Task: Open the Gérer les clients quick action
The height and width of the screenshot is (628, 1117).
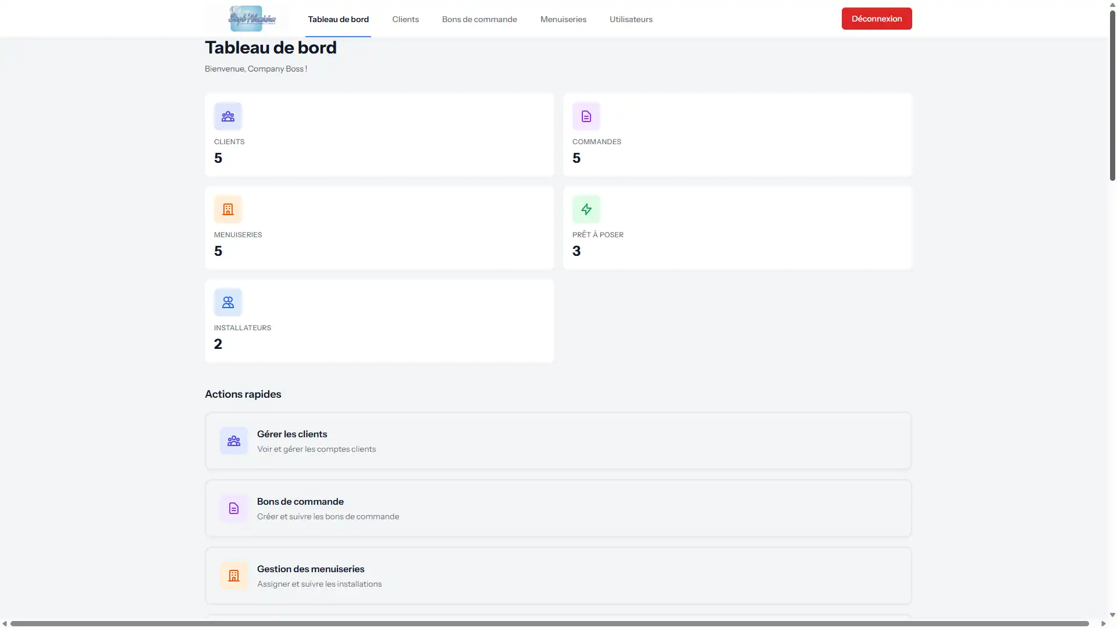Action: point(557,441)
